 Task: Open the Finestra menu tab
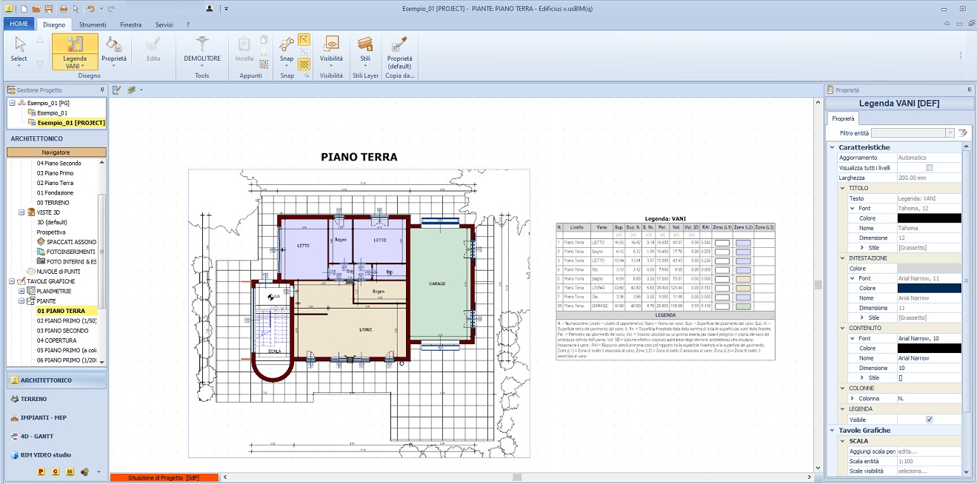pyautogui.click(x=130, y=24)
